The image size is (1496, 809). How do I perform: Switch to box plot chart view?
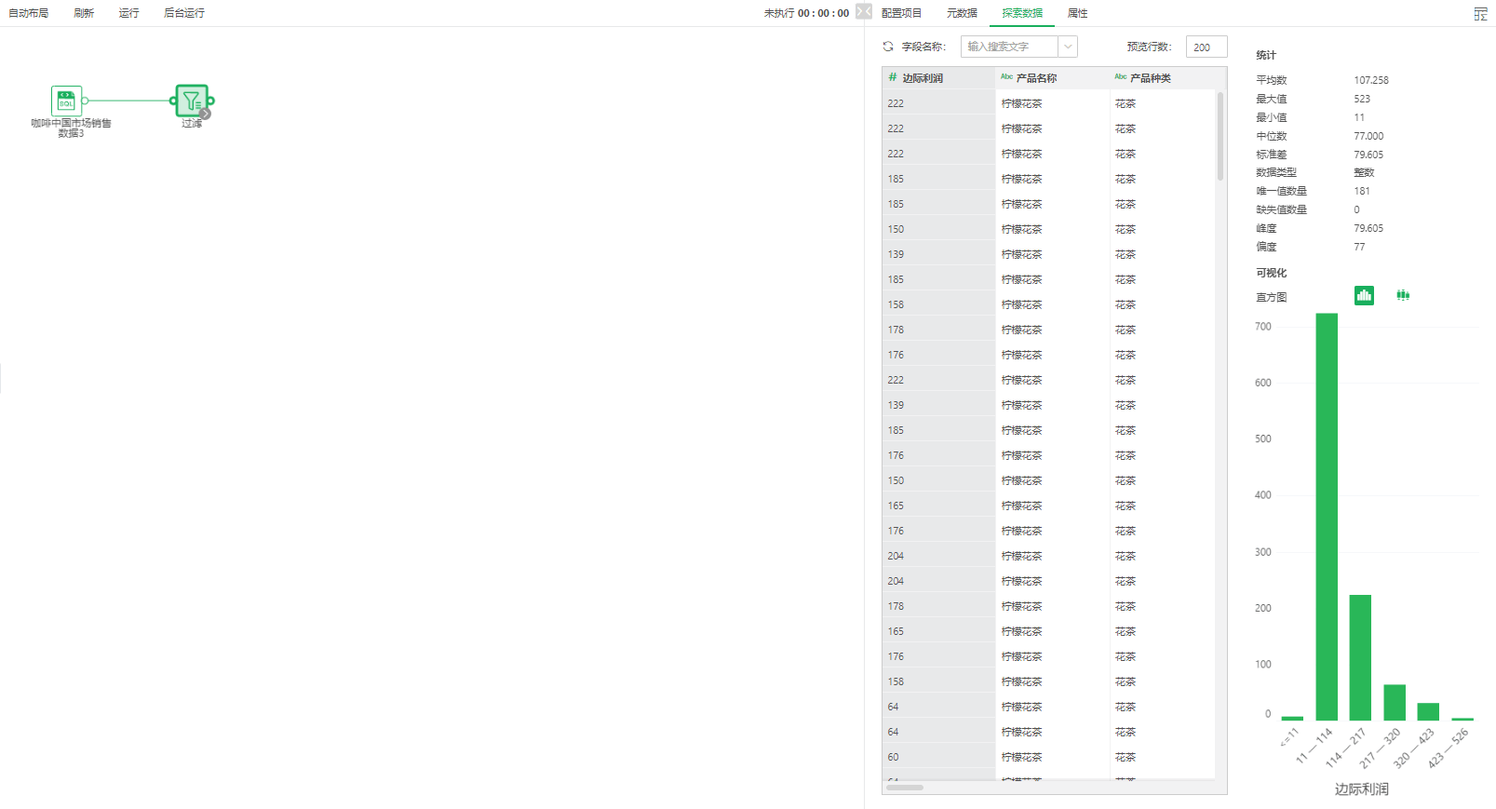click(x=1403, y=296)
